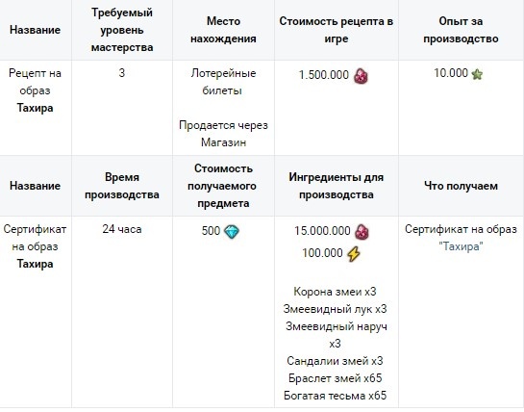Screen dimensions: 524x412
Task: Click the lightning bolt icon beside 100.000
Action: coord(354,254)
